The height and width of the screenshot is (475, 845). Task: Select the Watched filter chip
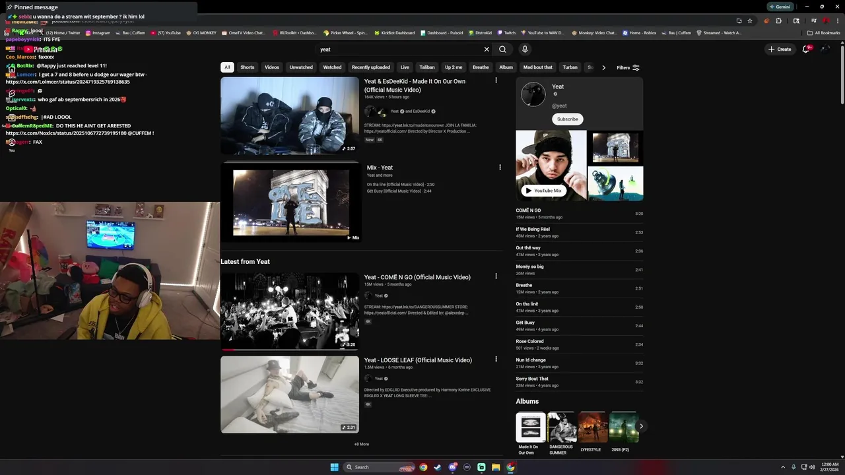(x=332, y=67)
